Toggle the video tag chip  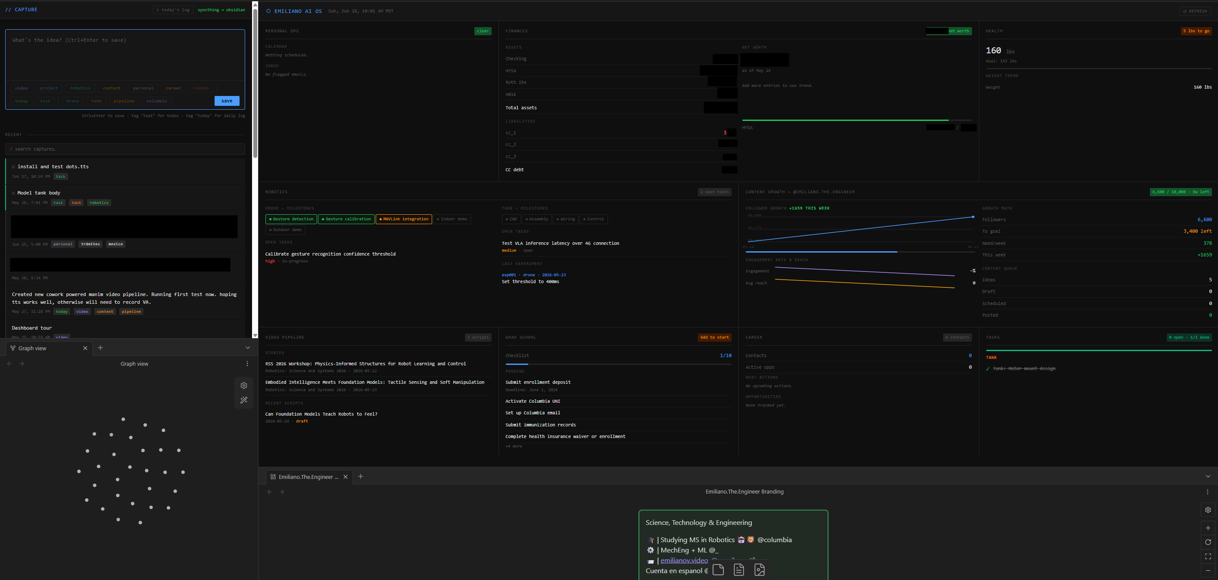pyautogui.click(x=21, y=88)
